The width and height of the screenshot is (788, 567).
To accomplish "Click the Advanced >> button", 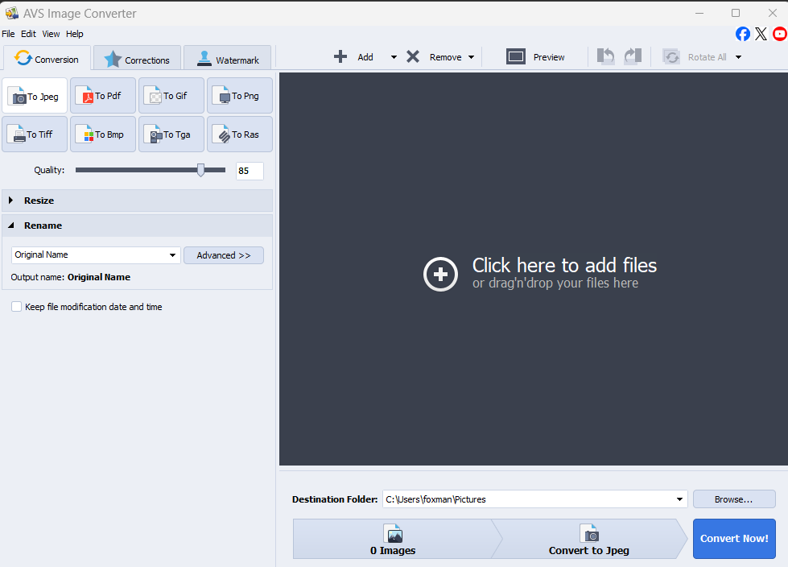I will point(224,255).
